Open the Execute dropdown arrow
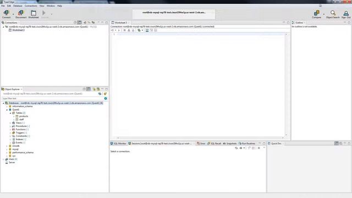The image size is (352, 198). coord(51,14)
